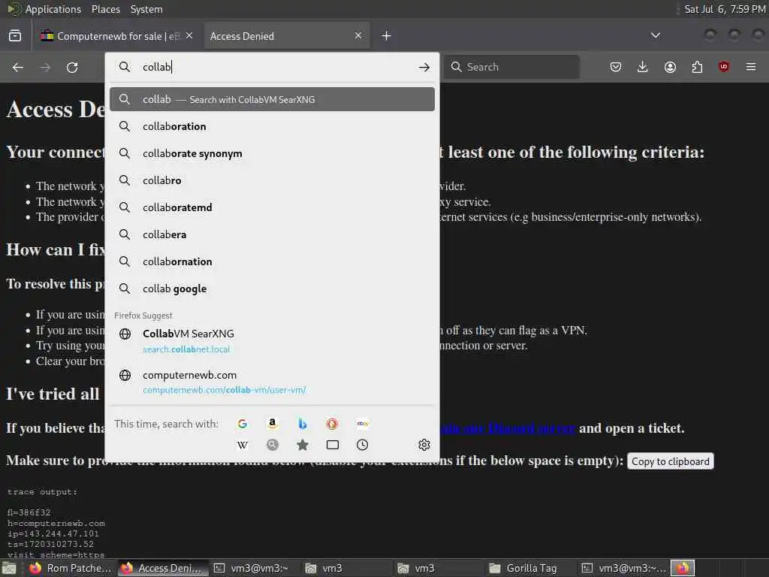Search this time with Amazon
The image size is (769, 577).
(x=272, y=424)
